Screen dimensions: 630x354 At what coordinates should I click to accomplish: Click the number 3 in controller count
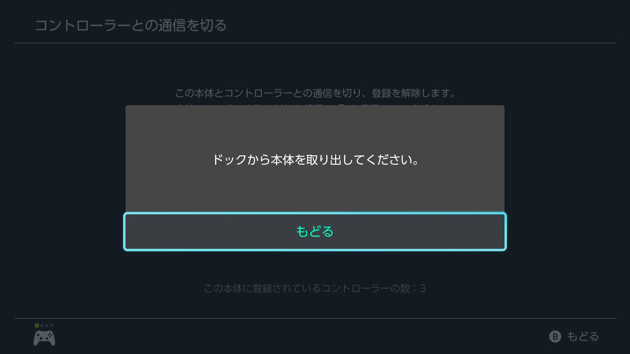click(423, 288)
